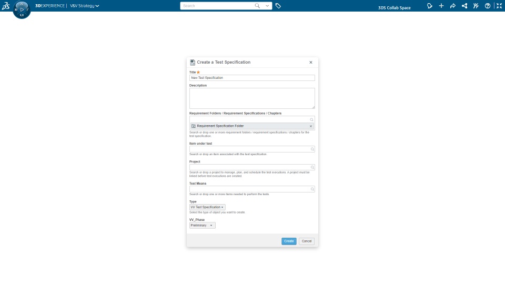The height and width of the screenshot is (284, 505).
Task: Open the 3DEXPERIENCE compass
Action: coord(22,9)
